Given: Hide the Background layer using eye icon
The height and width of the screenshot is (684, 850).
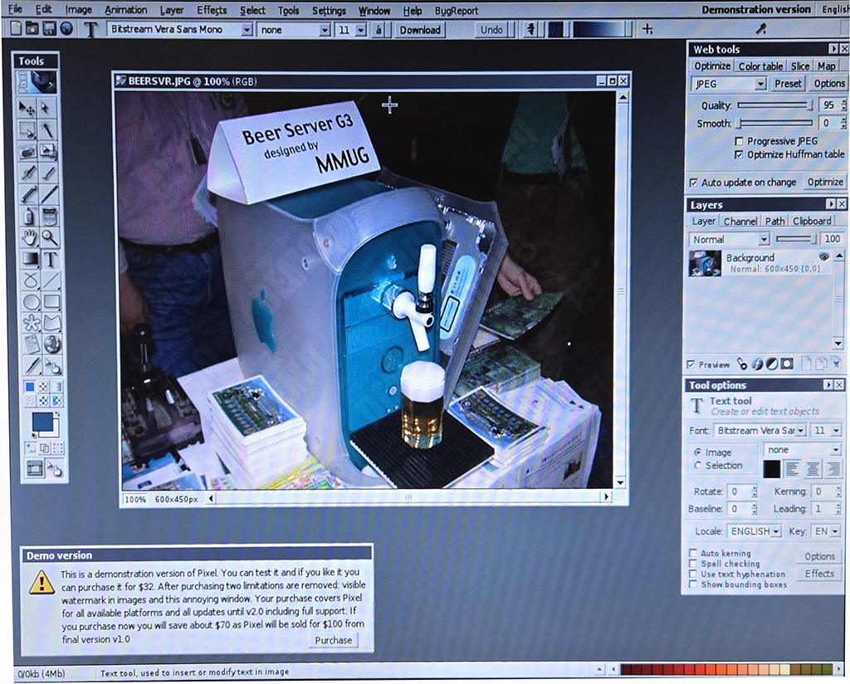Looking at the screenshot, I should pyautogui.click(x=824, y=256).
